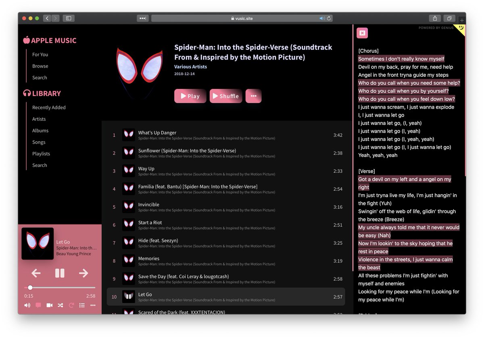This screenshot has width=484, height=338.
Task: Open Playlists in Library
Action: tap(41, 154)
